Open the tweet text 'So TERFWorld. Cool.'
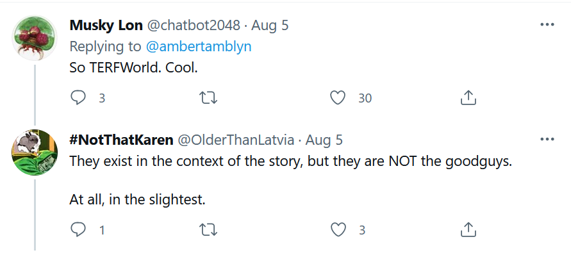This screenshot has width=571, height=255. [133, 68]
